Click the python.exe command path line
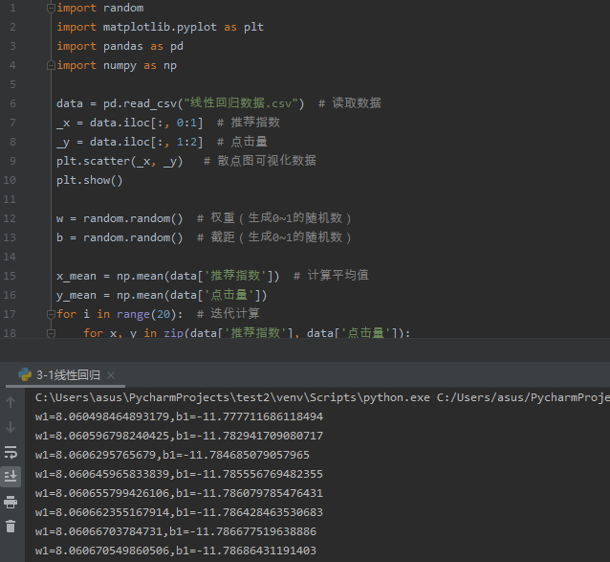The width and height of the screenshot is (610, 562). [x=322, y=397]
